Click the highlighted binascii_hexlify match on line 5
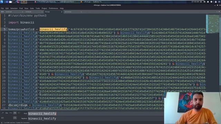Viewport: 221px width, 124px height. click(53, 29)
